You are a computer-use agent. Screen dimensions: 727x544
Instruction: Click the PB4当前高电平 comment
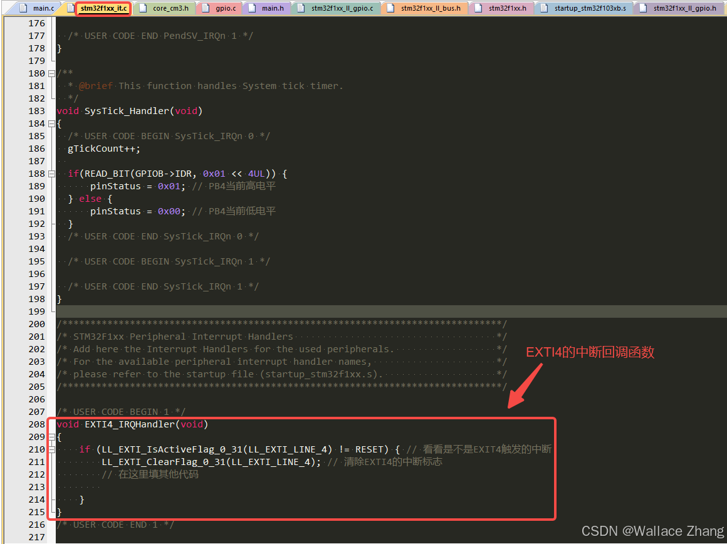pyautogui.click(x=234, y=186)
